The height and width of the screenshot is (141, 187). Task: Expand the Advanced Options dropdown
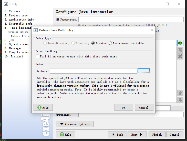(x=75, y=124)
